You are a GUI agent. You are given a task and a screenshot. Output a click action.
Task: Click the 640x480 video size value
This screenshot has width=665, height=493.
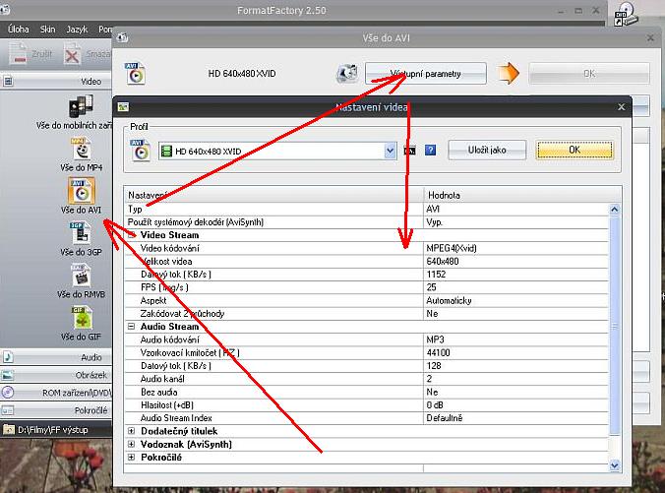[443, 262]
